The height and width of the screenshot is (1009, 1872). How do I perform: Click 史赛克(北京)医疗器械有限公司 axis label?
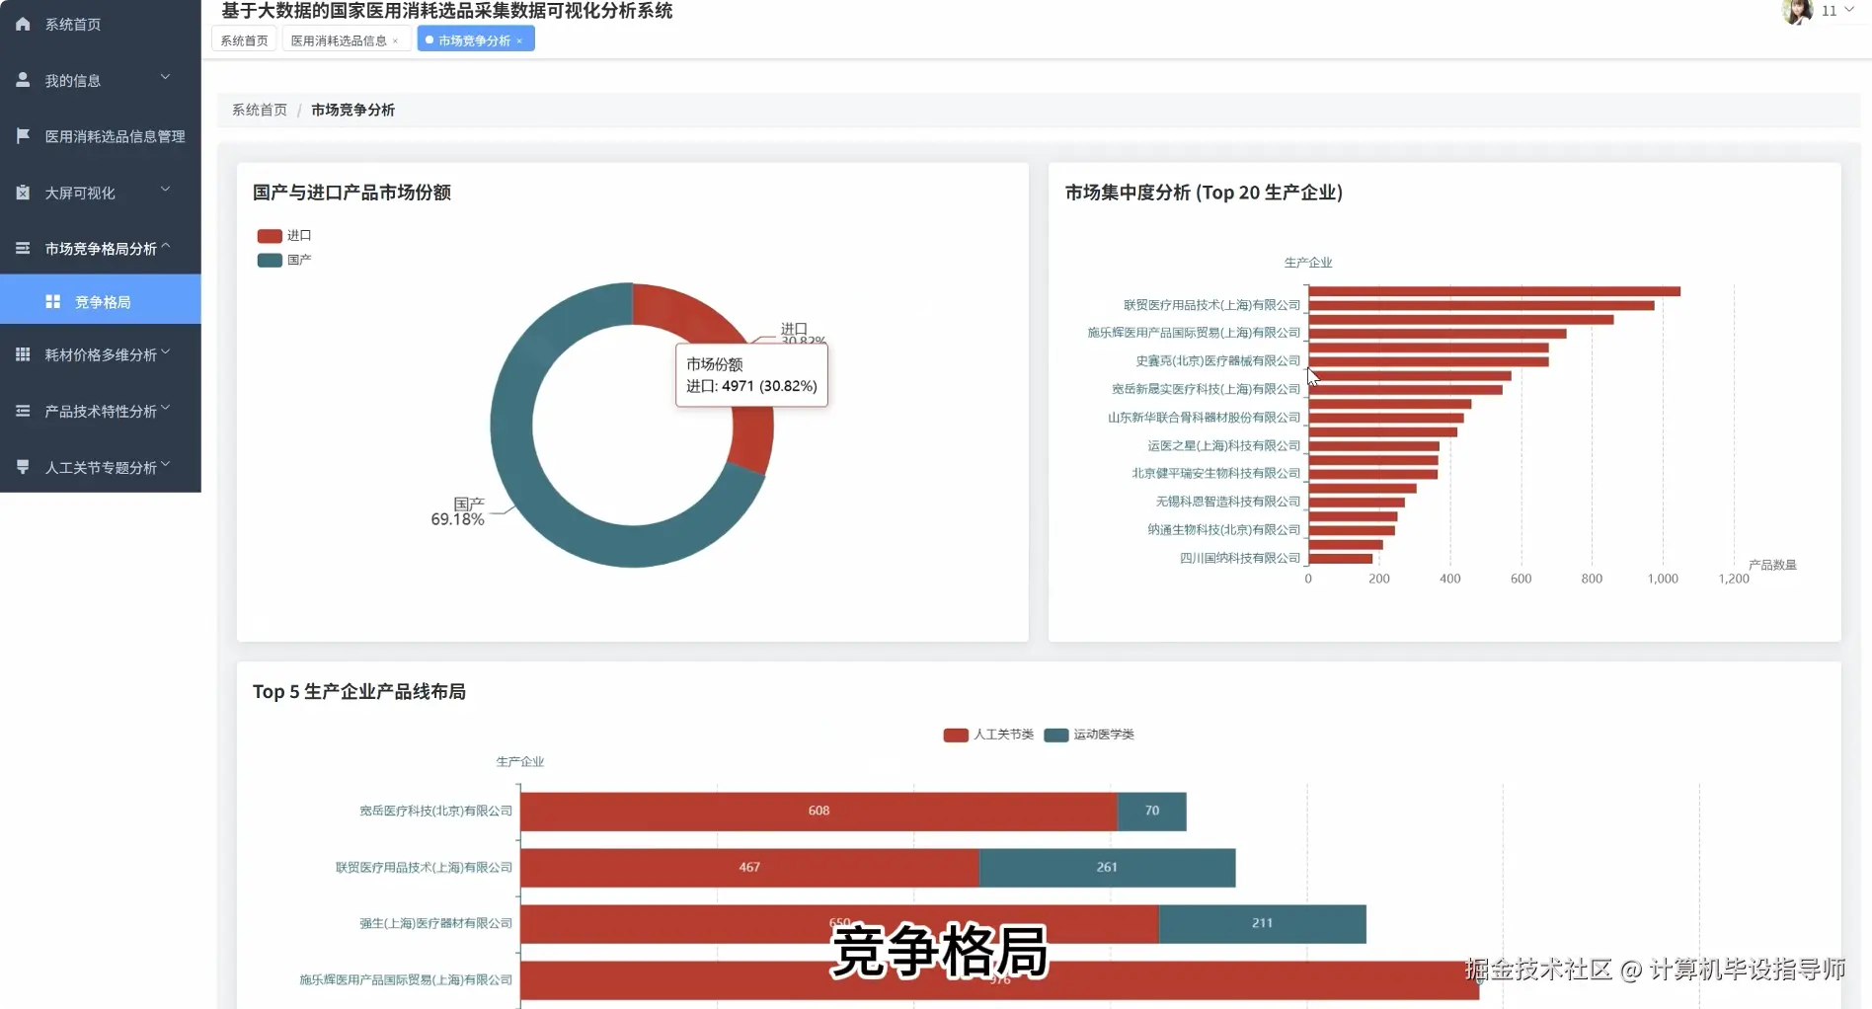(x=1217, y=361)
